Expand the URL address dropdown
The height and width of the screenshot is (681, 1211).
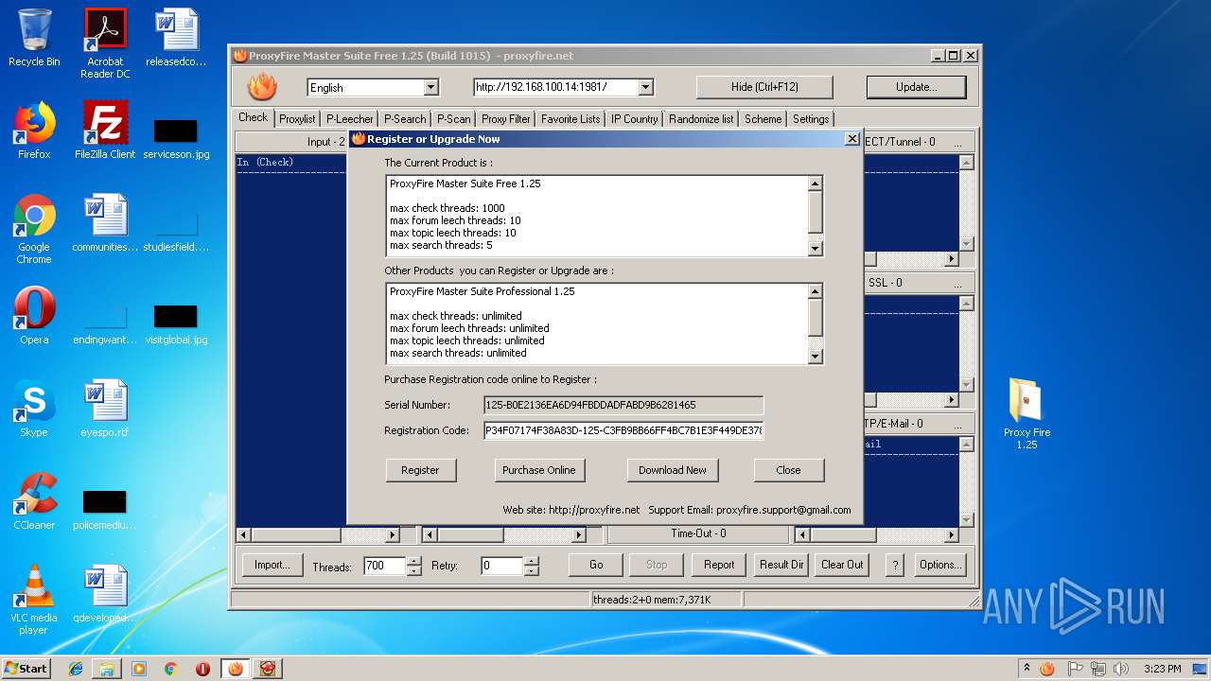(x=645, y=87)
